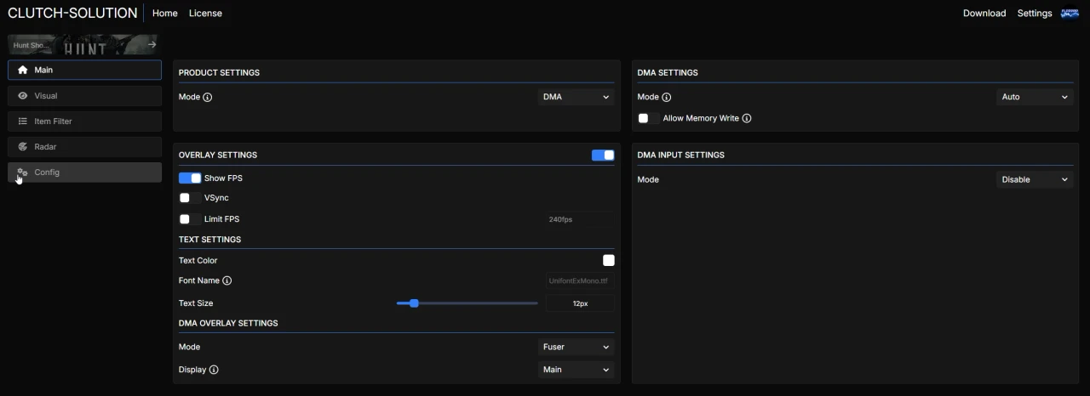Viewport: 1090px width, 396px height.
Task: Click the UnifontExMono.ttf font name field
Action: click(x=579, y=280)
